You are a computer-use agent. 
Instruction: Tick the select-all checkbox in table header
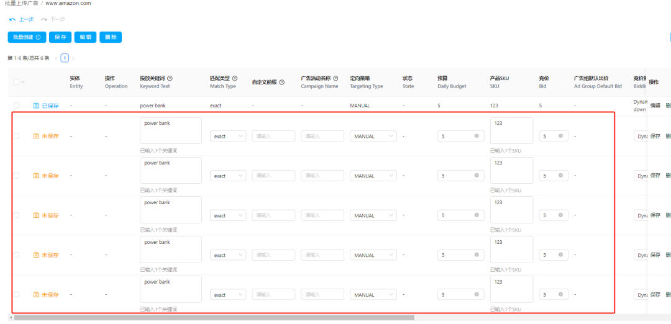(16, 82)
